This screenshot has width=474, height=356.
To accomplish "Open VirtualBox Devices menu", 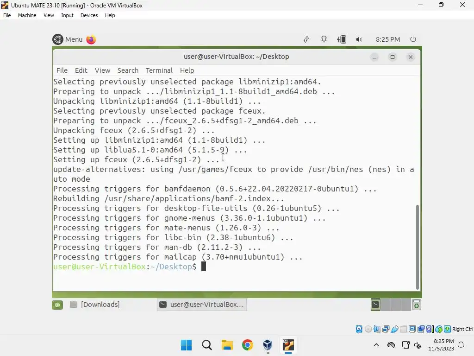I will point(89,15).
